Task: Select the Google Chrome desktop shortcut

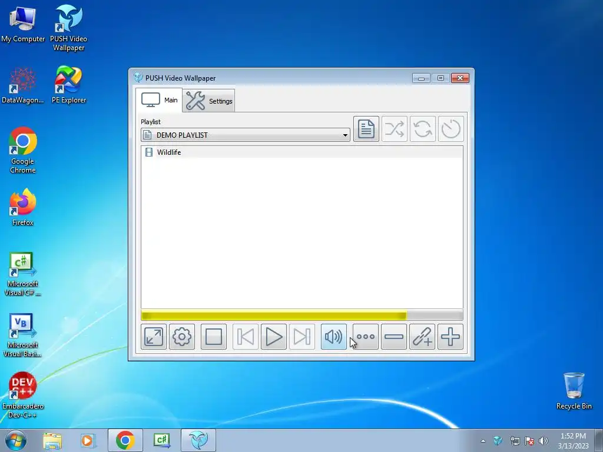Action: [x=23, y=150]
